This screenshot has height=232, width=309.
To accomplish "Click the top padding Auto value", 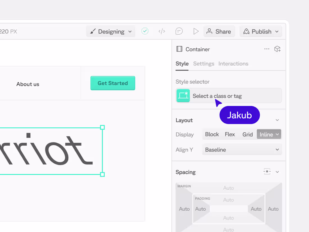I will pos(228,200).
